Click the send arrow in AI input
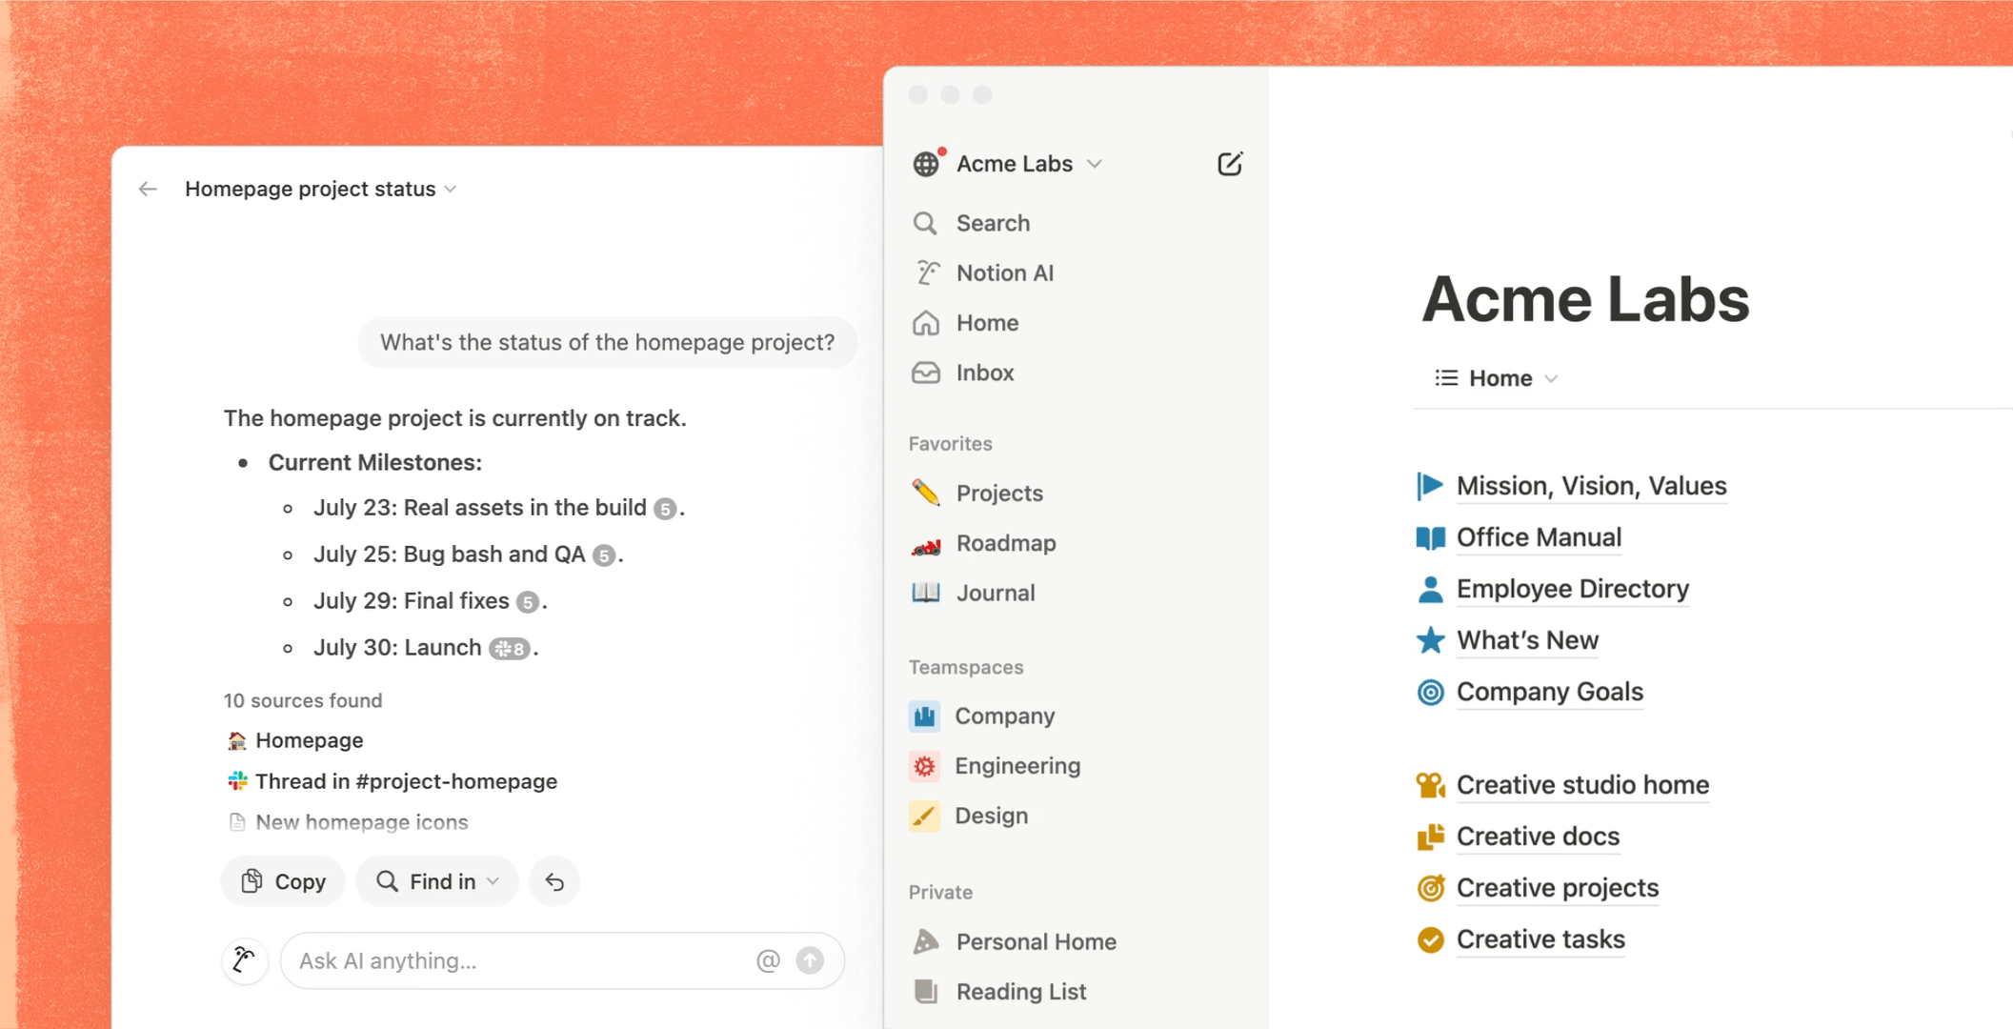 click(810, 960)
